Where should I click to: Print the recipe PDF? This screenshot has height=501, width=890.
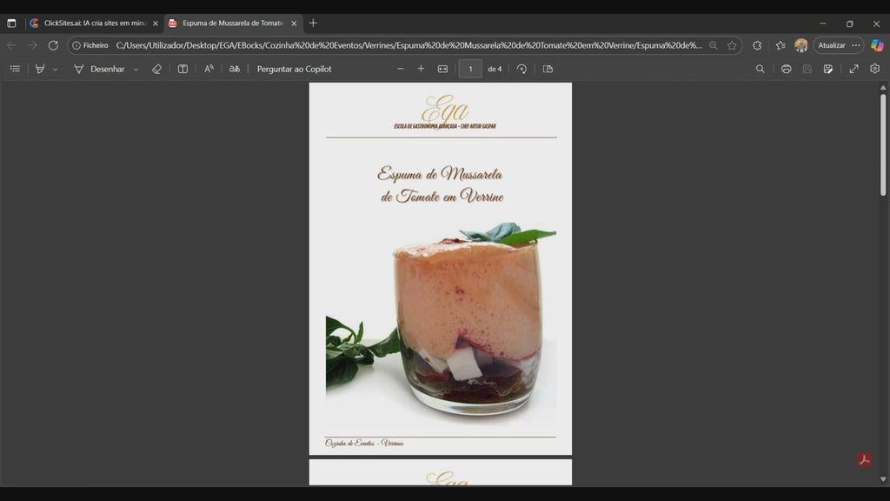(x=786, y=69)
